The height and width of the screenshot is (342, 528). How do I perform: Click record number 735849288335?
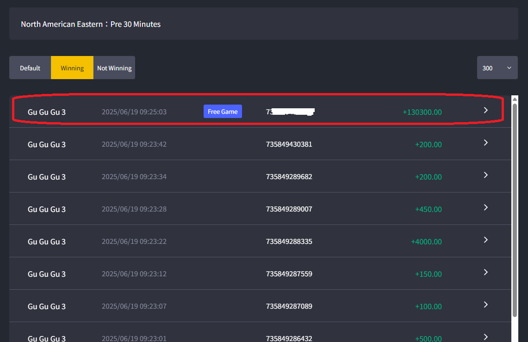(x=289, y=242)
